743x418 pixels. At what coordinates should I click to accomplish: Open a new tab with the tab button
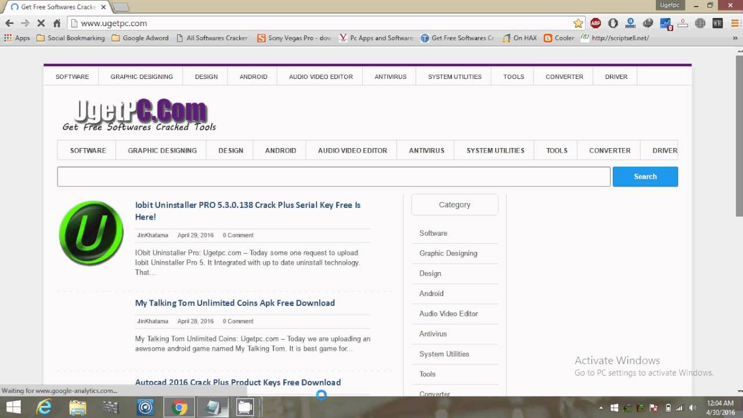(x=120, y=8)
